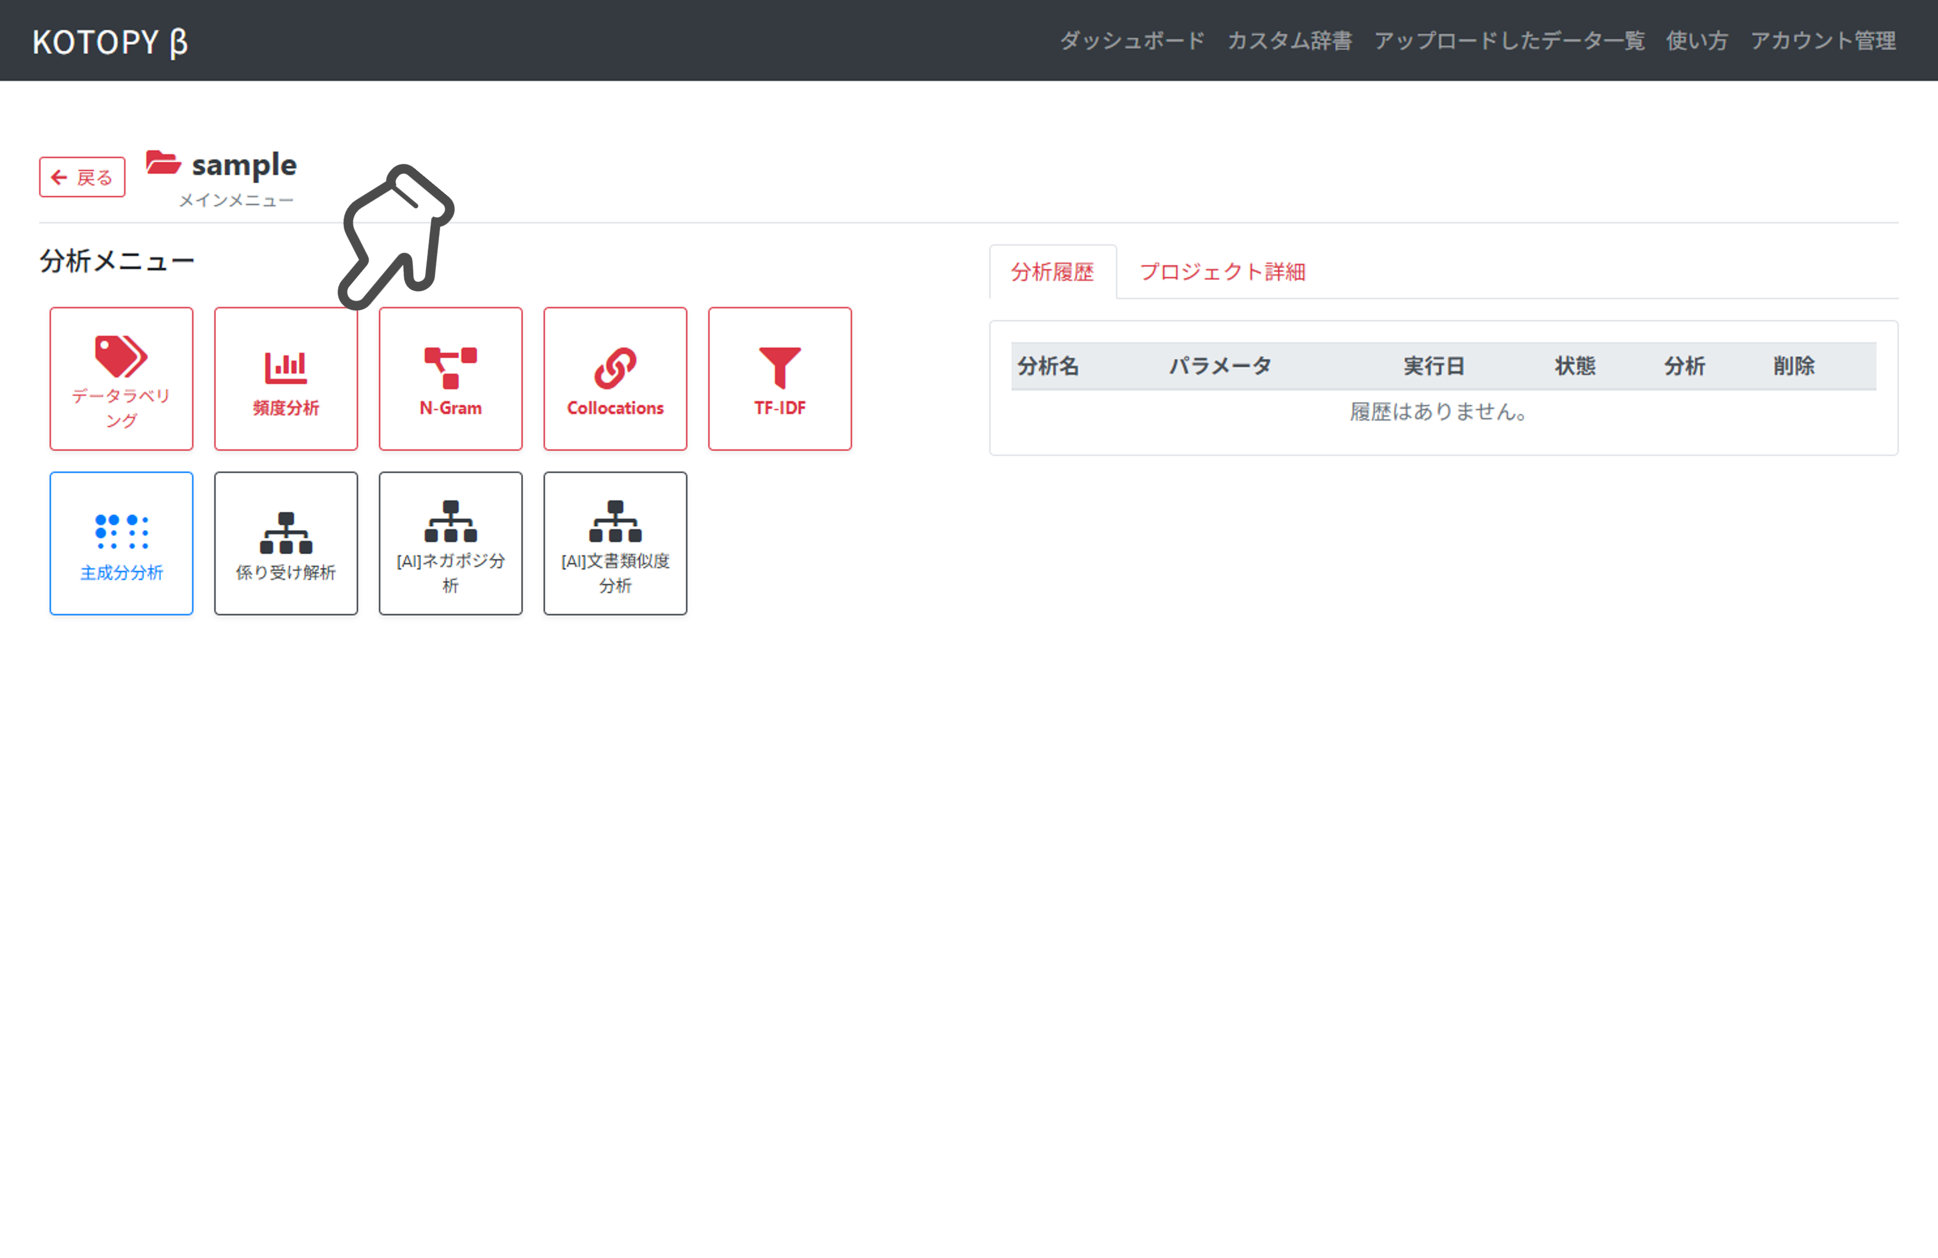
Task: Open アップロードしたデータ一覧 page
Action: click(1509, 41)
